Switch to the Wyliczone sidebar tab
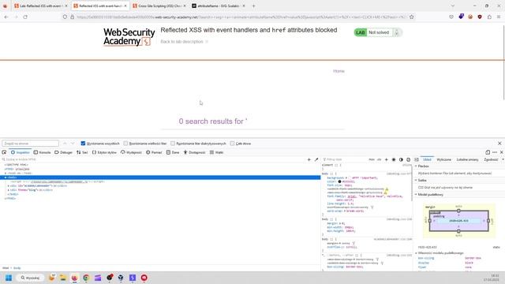505x284 pixels. pos(443,159)
